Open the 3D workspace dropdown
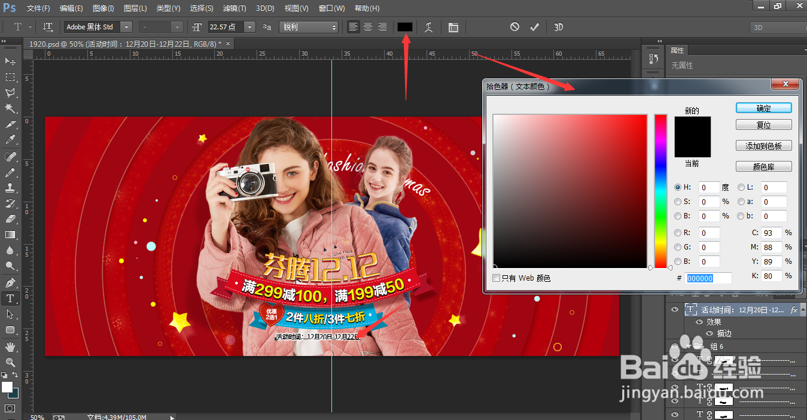The image size is (807, 420). click(778, 28)
